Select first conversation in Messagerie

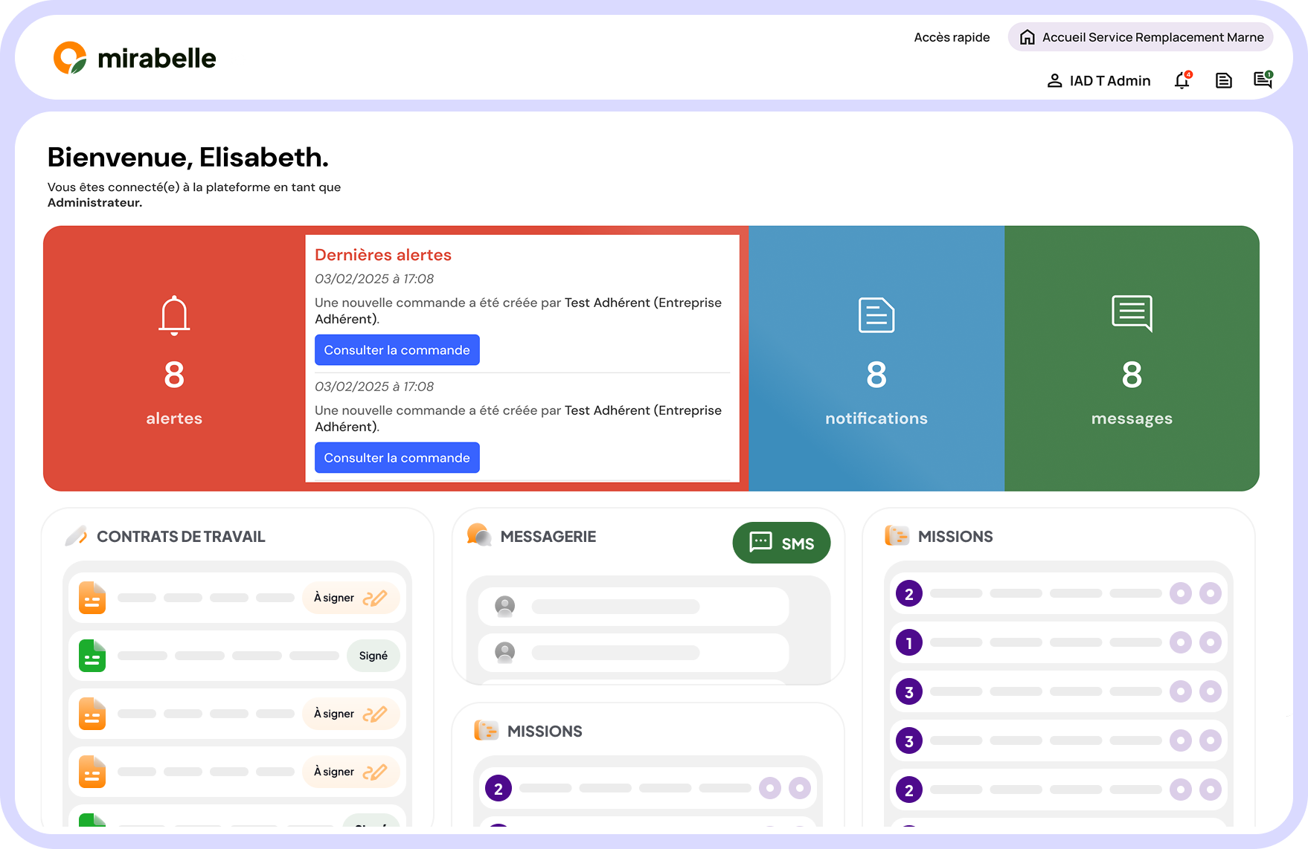633,607
